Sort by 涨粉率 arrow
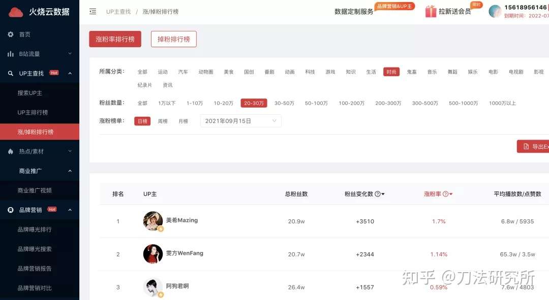The image size is (549, 300). pos(451,194)
